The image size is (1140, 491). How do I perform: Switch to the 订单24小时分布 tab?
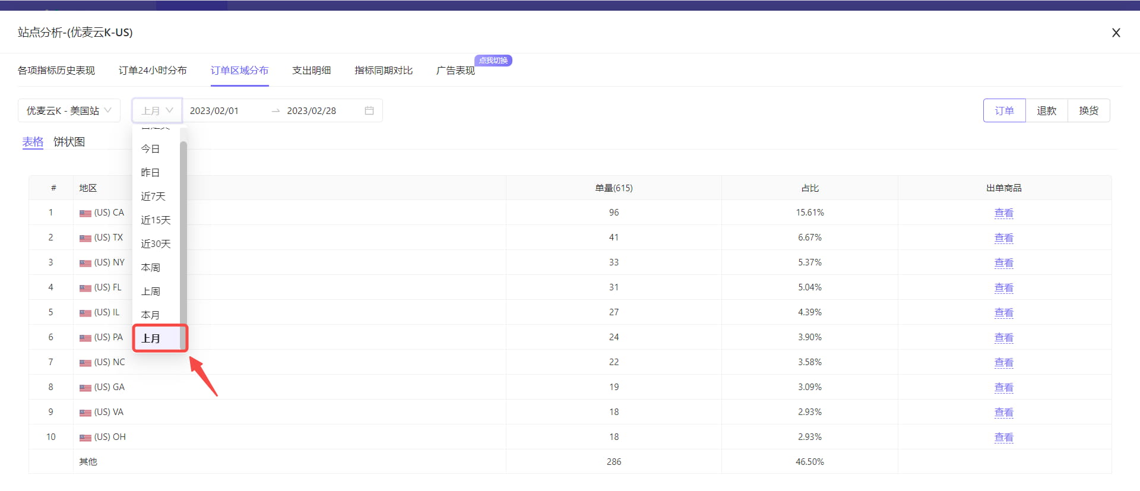click(x=153, y=70)
